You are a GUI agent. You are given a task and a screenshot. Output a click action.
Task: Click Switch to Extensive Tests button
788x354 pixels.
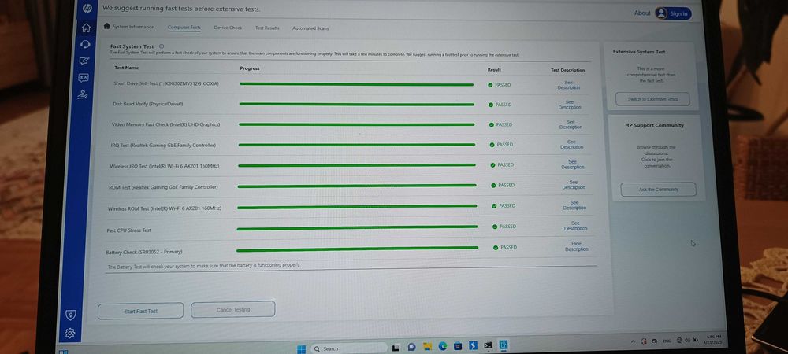pyautogui.click(x=652, y=99)
